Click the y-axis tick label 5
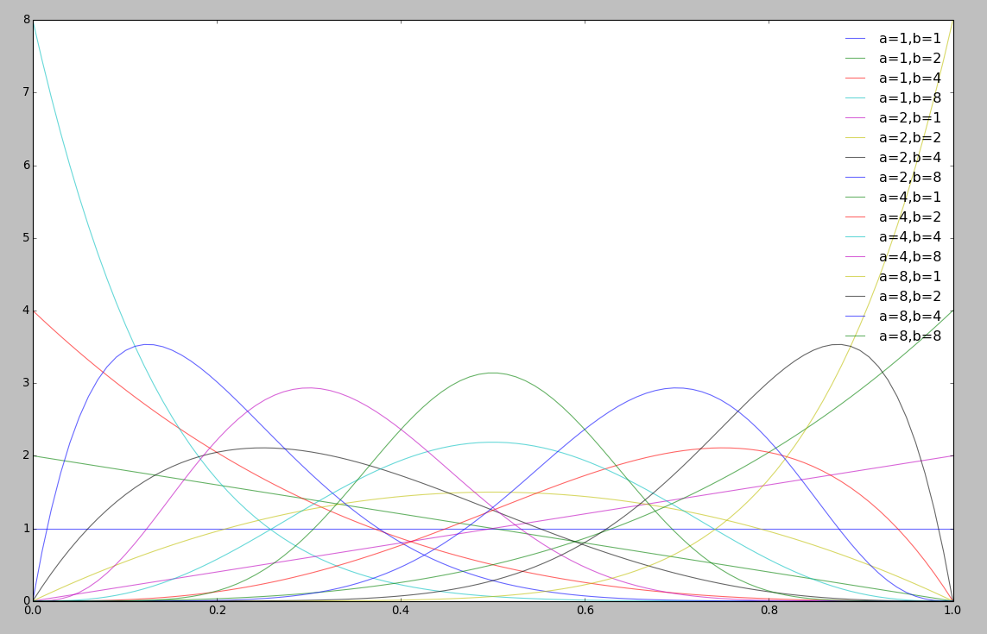Screen dimensions: 987x634 click(x=27, y=238)
